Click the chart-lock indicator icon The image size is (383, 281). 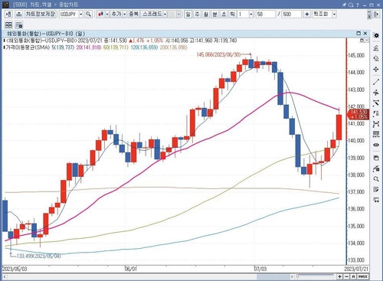[x=376, y=168]
